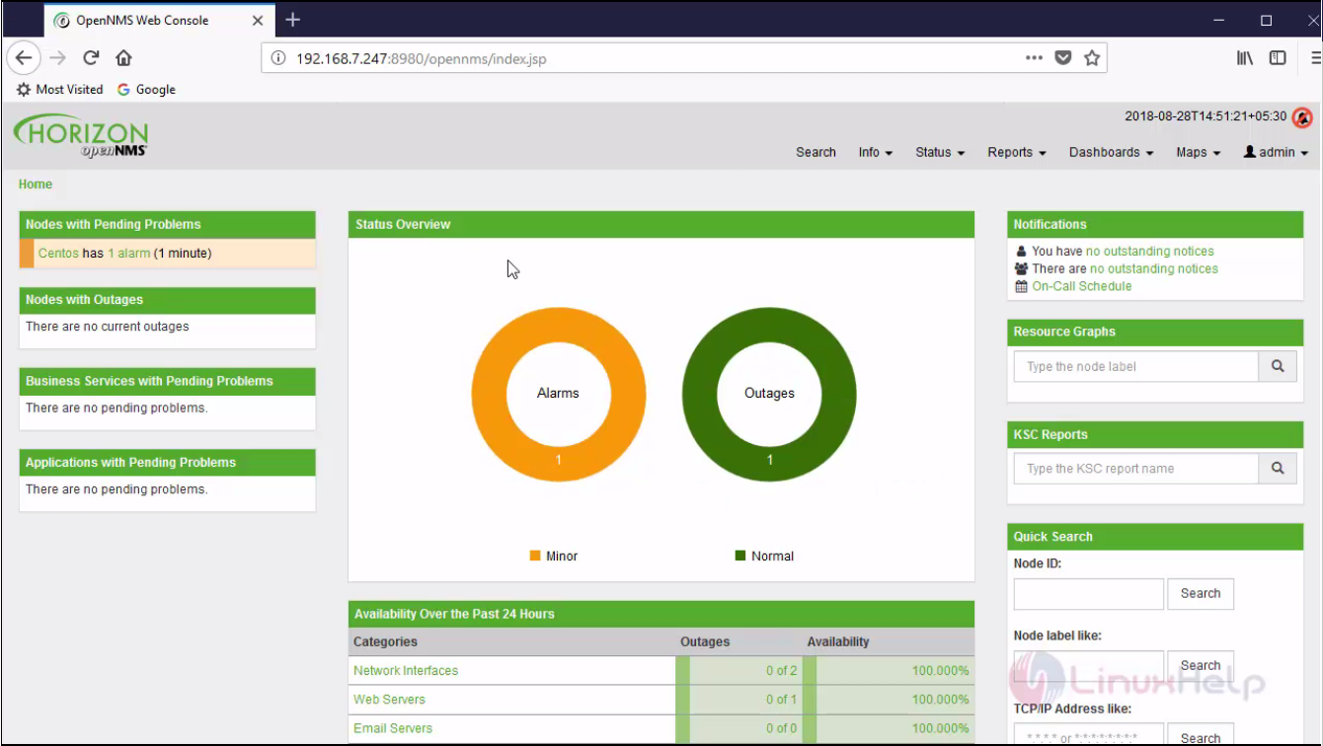Open the Firefox Library icon
Screen dimensions: 1323x746
tap(1245, 58)
